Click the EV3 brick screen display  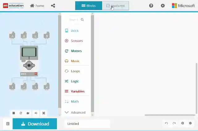pyautogui.click(x=29, y=52)
